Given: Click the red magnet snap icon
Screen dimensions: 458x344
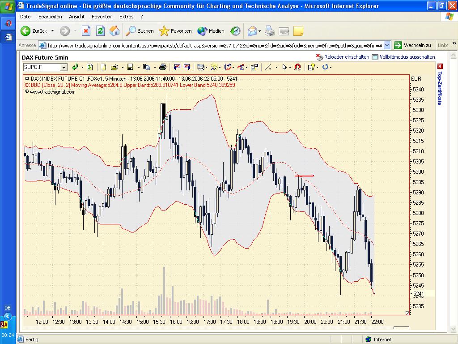Looking at the screenshot, I should (297, 67).
